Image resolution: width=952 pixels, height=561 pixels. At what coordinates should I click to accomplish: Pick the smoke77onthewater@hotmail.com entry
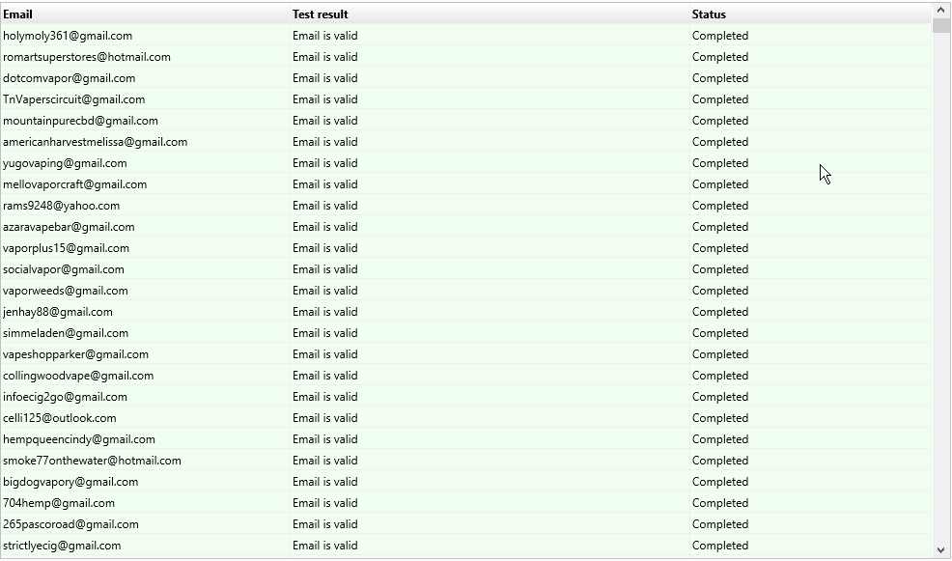tap(92, 461)
